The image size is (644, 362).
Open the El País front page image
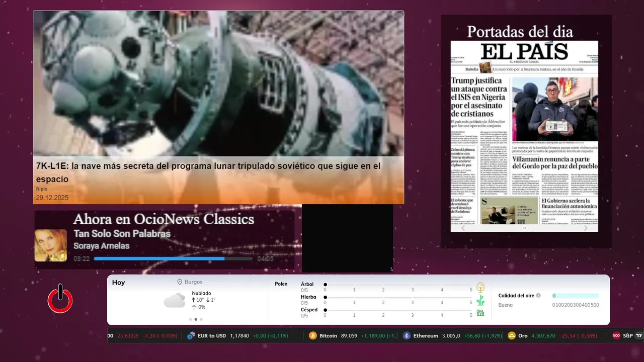(524, 132)
